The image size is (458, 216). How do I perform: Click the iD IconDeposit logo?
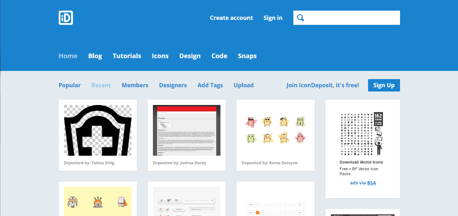coord(66,18)
